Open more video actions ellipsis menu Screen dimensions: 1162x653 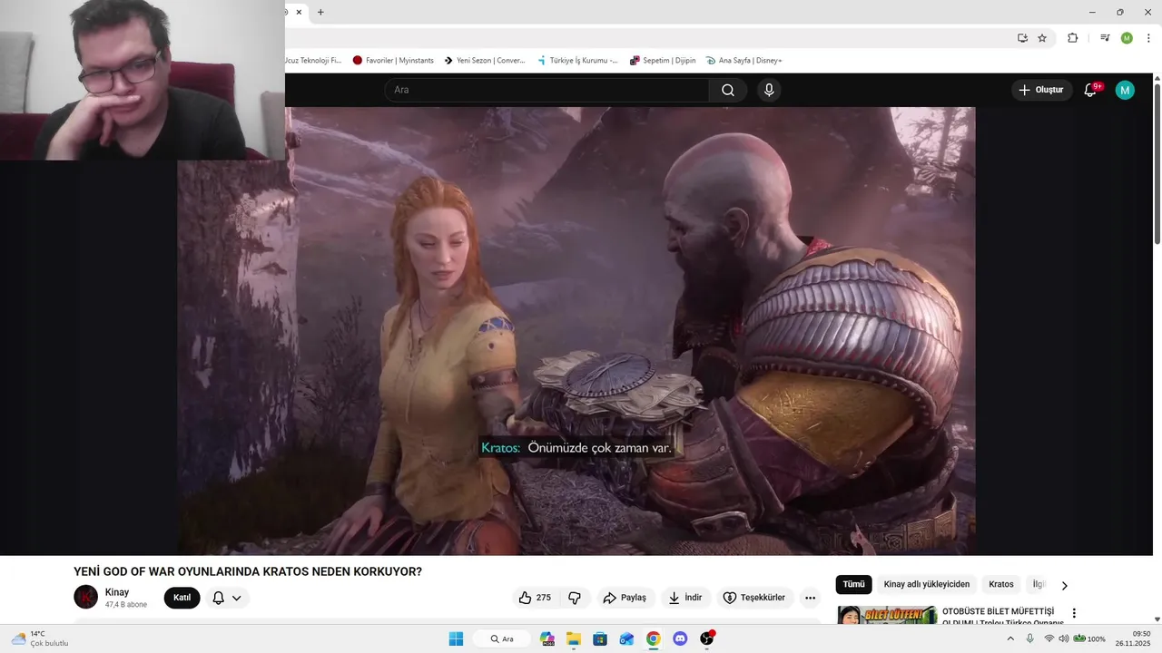(x=810, y=598)
